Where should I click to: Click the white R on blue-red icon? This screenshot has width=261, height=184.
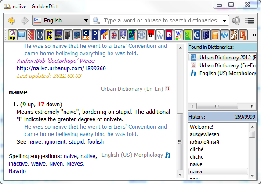click(x=169, y=35)
